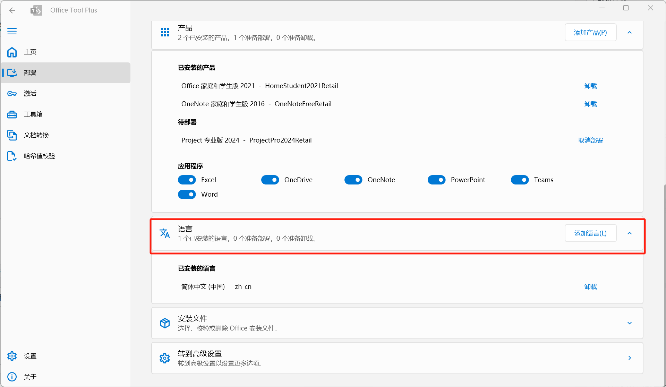The height and width of the screenshot is (387, 666).
Task: Click the document conversion icon
Action: [x=12, y=135]
